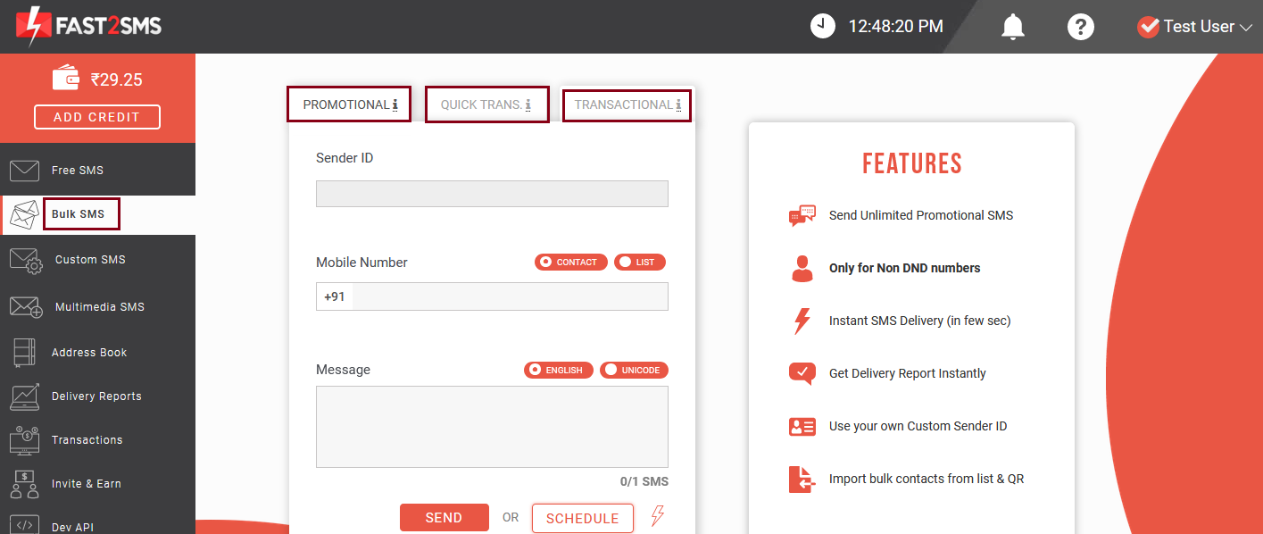Screen dimensions: 1263x534
Task: Open Multimedia SMS envelope-plus icon
Action: (26, 307)
